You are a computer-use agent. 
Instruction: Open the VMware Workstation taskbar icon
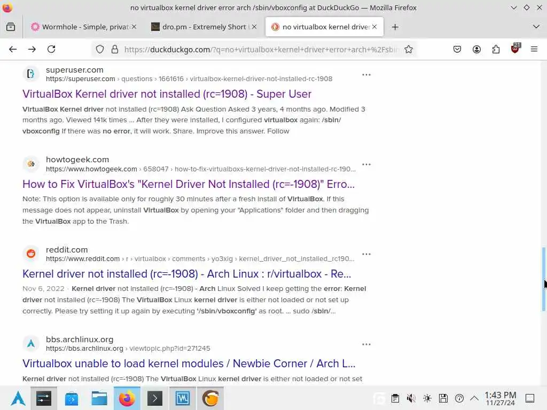tap(183, 398)
